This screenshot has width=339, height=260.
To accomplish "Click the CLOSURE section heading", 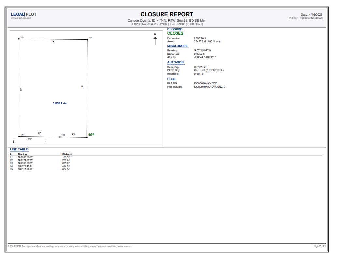I will [x=175, y=29].
